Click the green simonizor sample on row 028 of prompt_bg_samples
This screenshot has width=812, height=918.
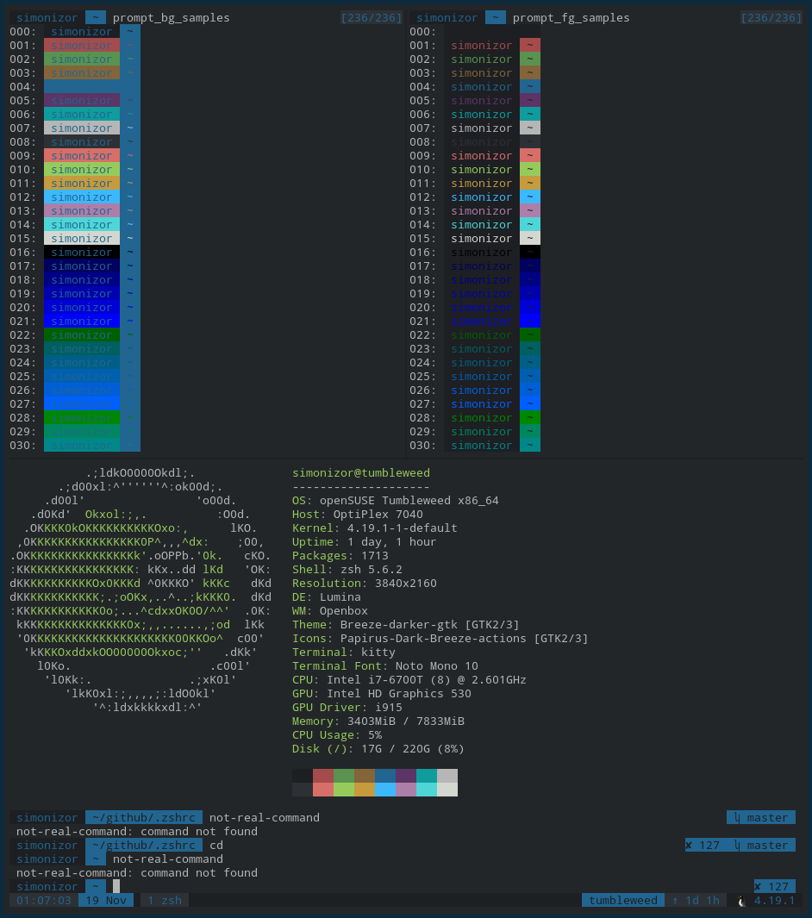coord(81,418)
